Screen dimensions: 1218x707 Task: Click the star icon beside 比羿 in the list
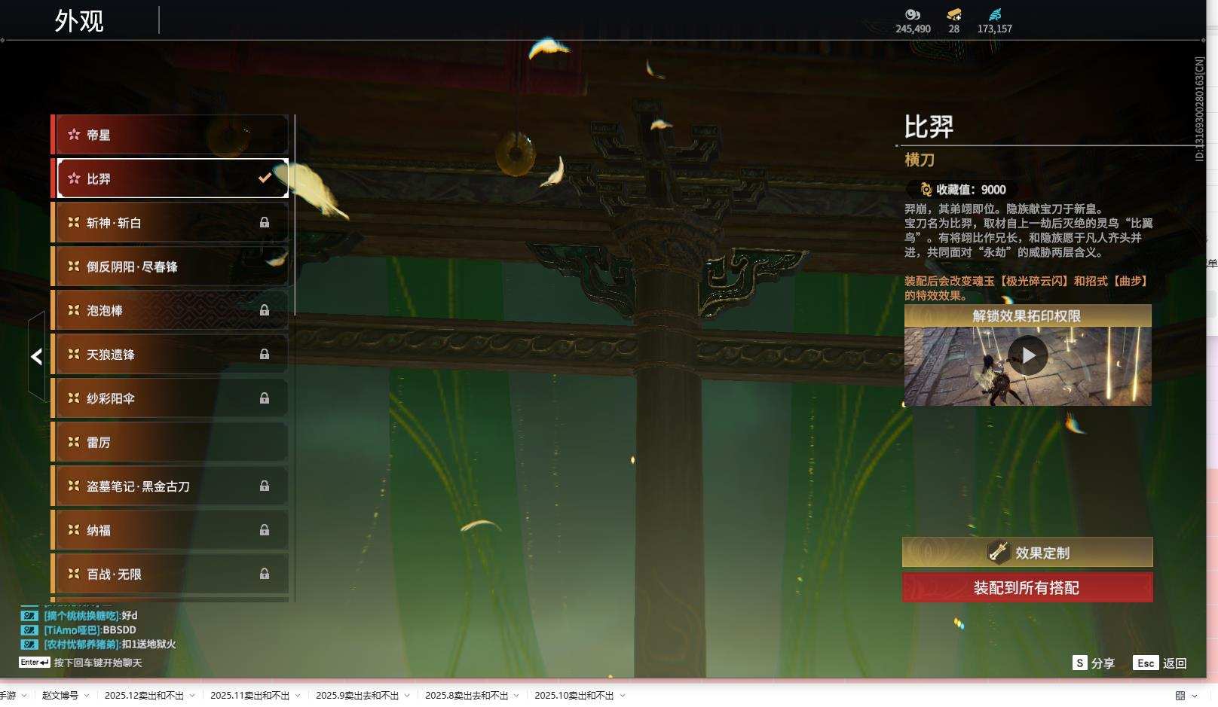pos(74,178)
